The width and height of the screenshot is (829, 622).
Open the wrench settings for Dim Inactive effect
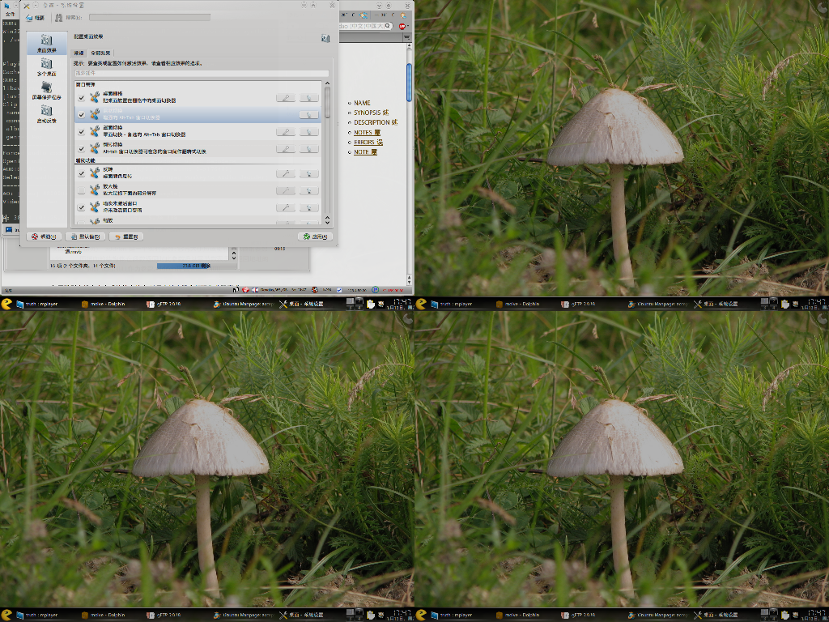click(x=286, y=207)
